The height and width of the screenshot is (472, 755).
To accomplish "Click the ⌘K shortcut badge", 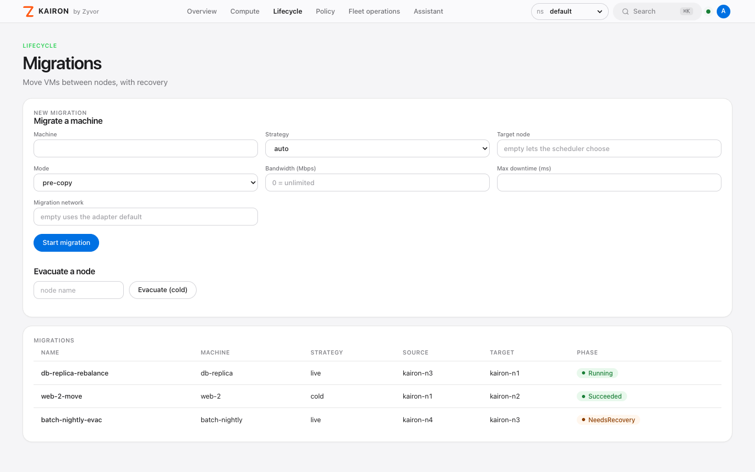I will tap(686, 12).
